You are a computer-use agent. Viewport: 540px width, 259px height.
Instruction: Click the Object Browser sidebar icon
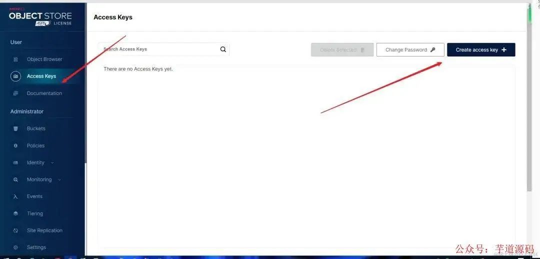[15, 59]
